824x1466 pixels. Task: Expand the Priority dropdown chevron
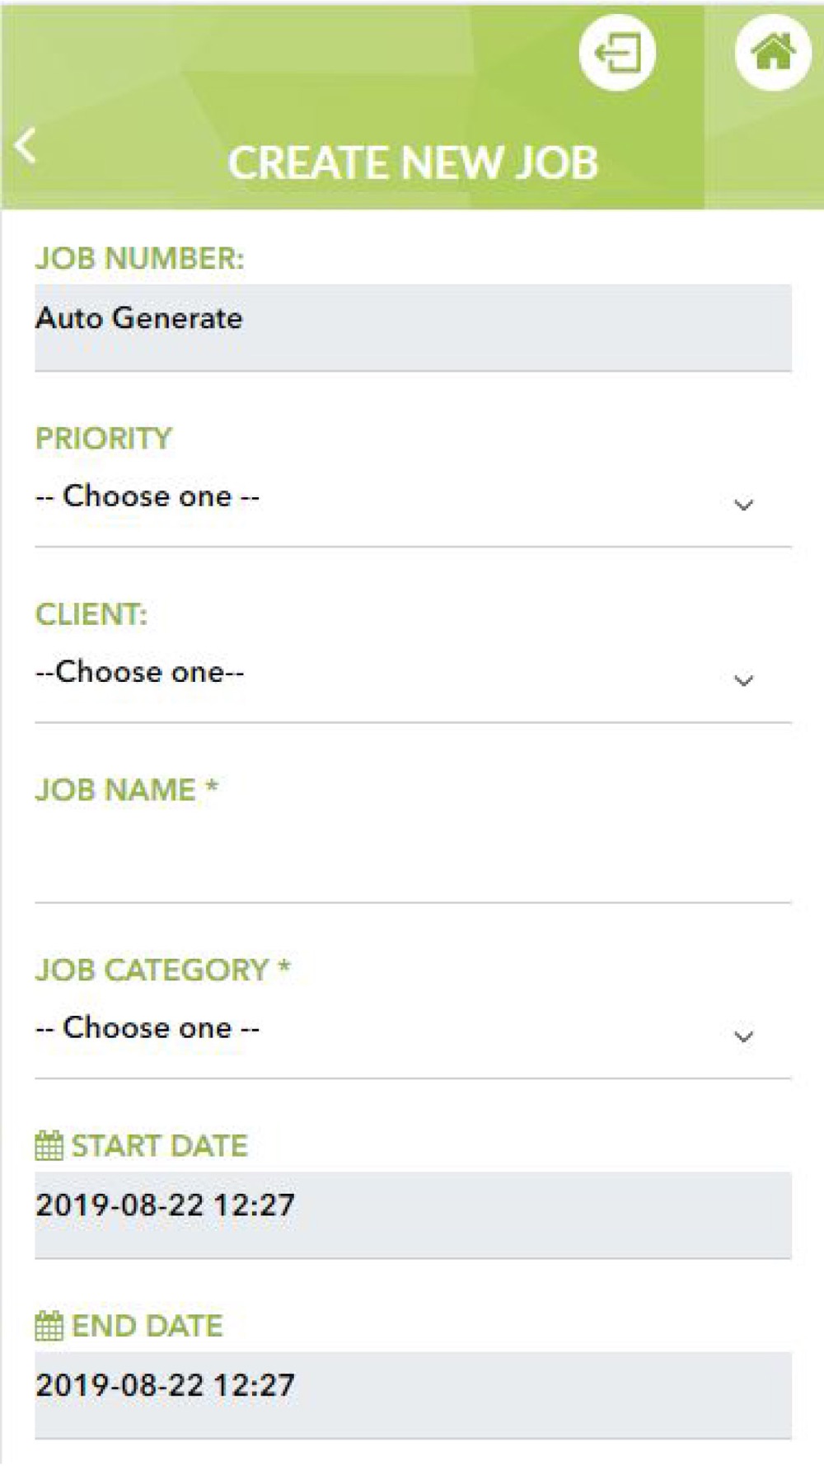click(743, 505)
